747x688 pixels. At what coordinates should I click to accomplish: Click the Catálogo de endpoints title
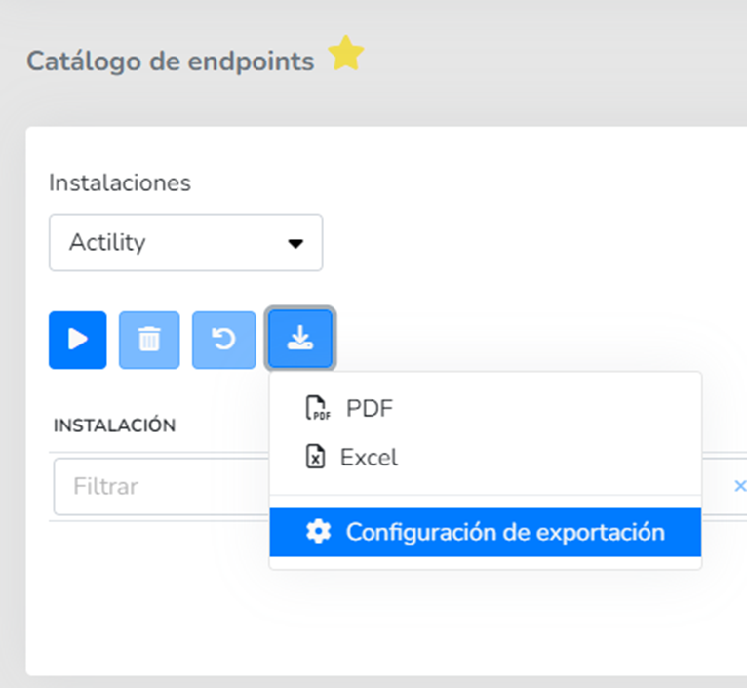[170, 61]
